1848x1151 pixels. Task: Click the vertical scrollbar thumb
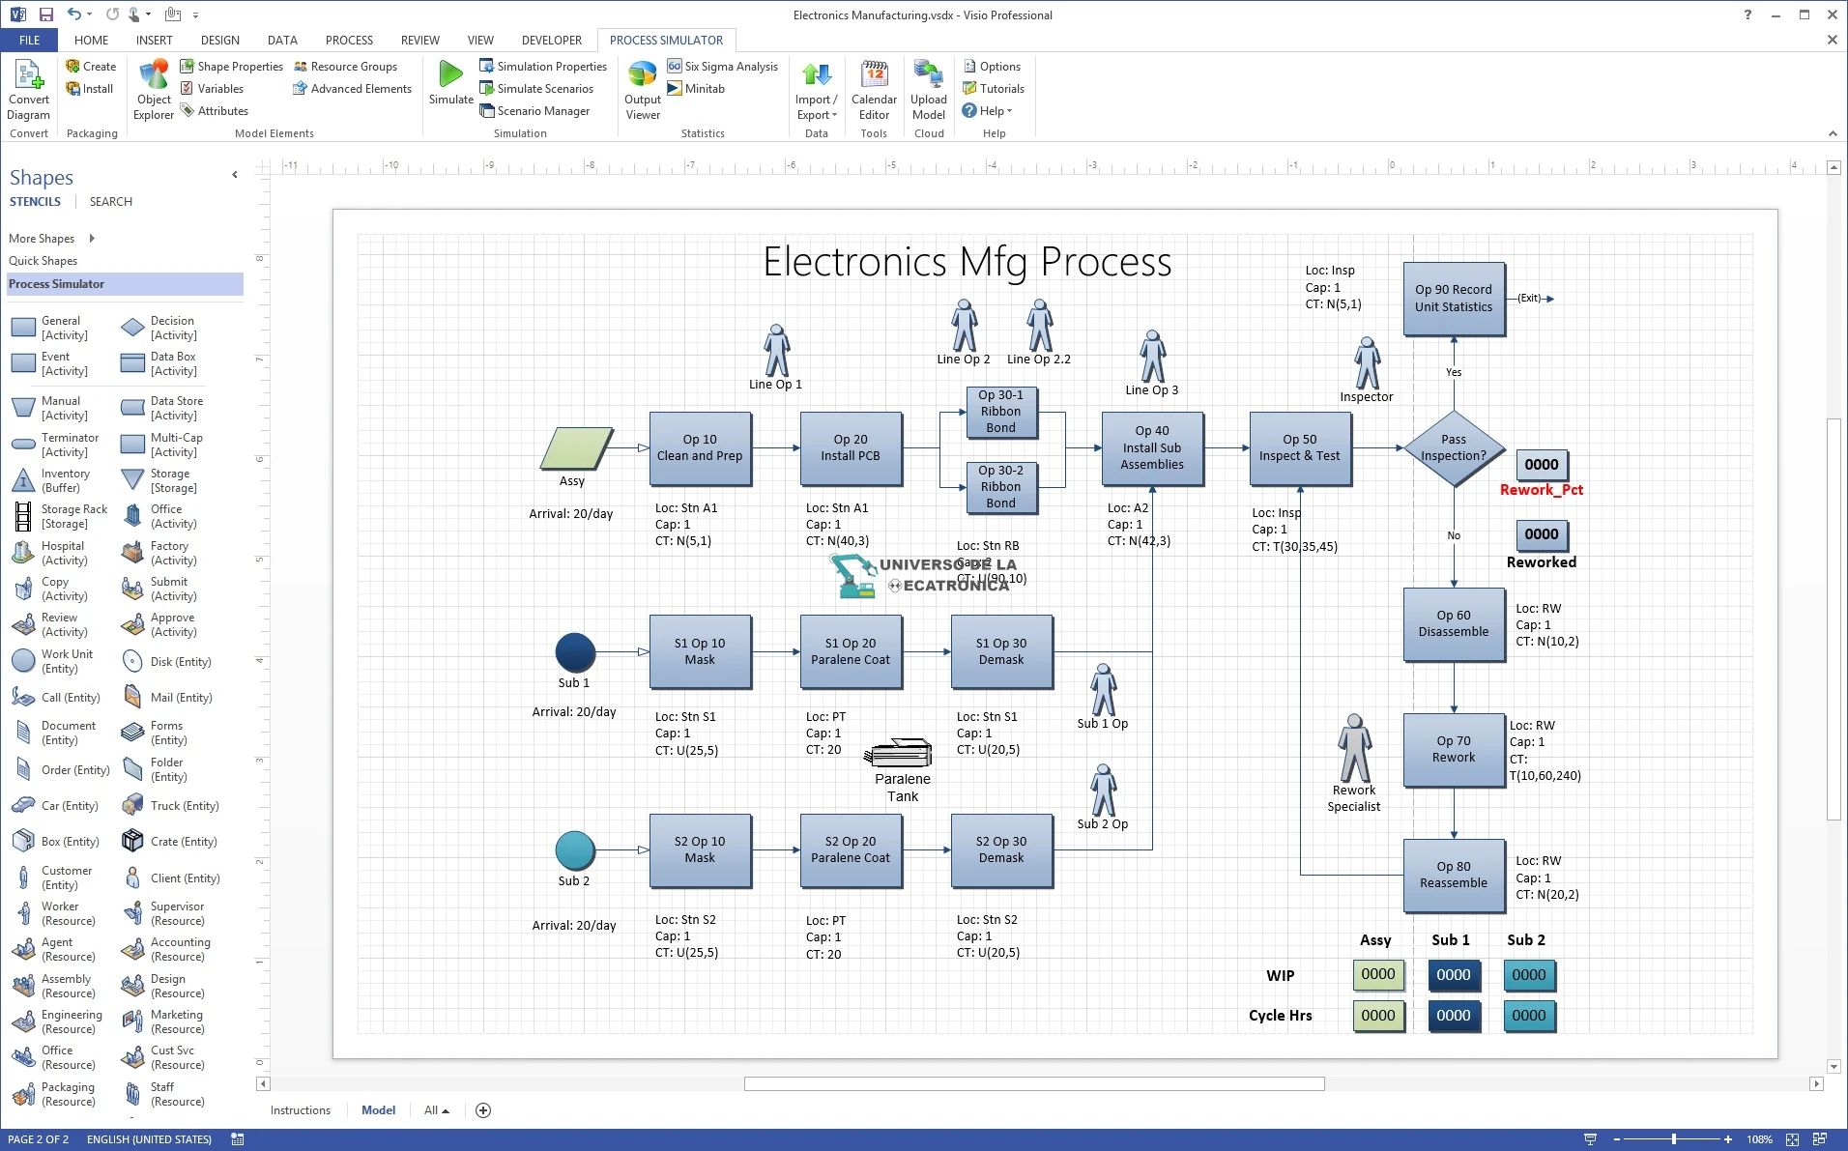1834,619
